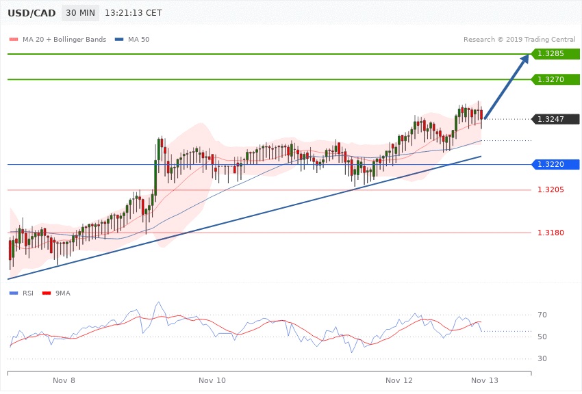
Task: Click the 30 MIN timeframe badge
Action: tap(80, 13)
